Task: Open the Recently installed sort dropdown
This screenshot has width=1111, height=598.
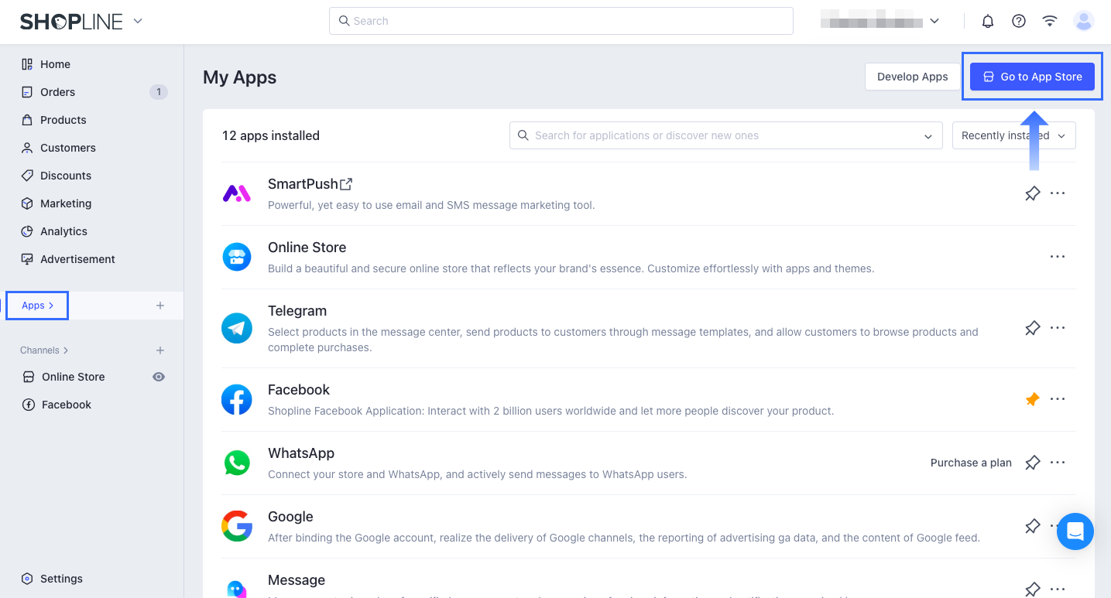Action: [x=1013, y=135]
